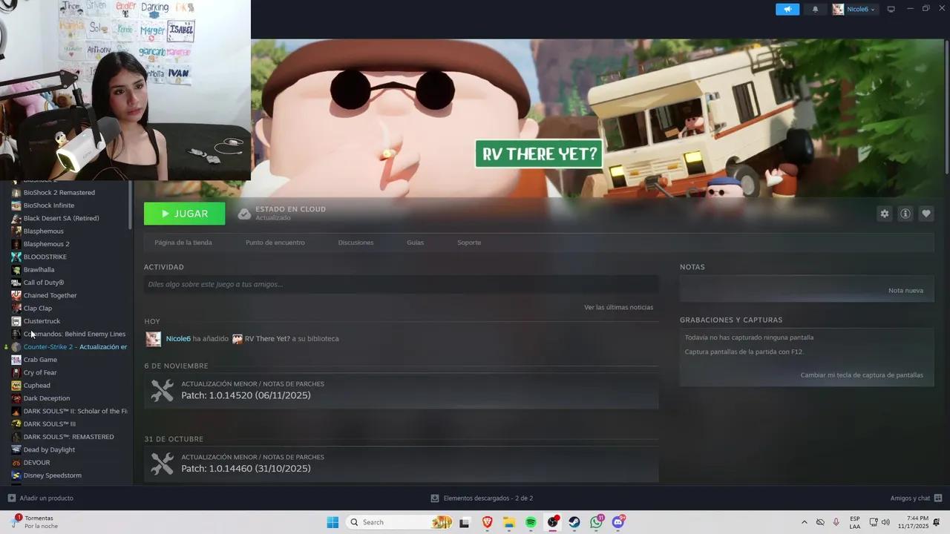
Task: Click Brawlhalla game icon
Action: tap(16, 270)
